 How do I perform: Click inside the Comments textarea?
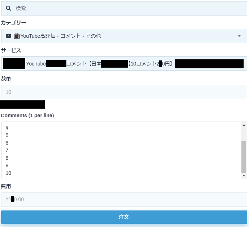(x=121, y=150)
